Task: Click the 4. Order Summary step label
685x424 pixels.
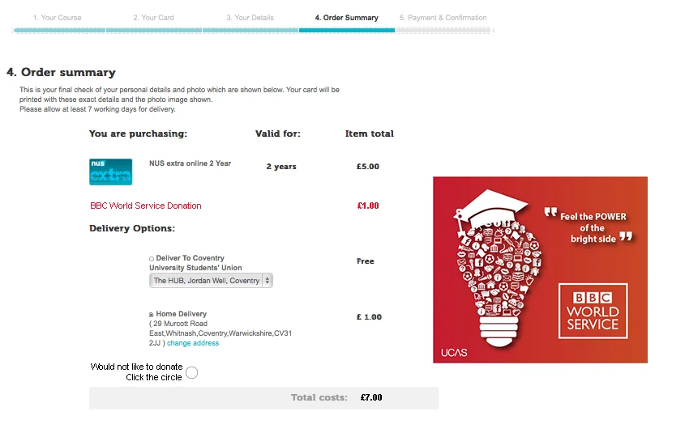Action: tap(346, 18)
